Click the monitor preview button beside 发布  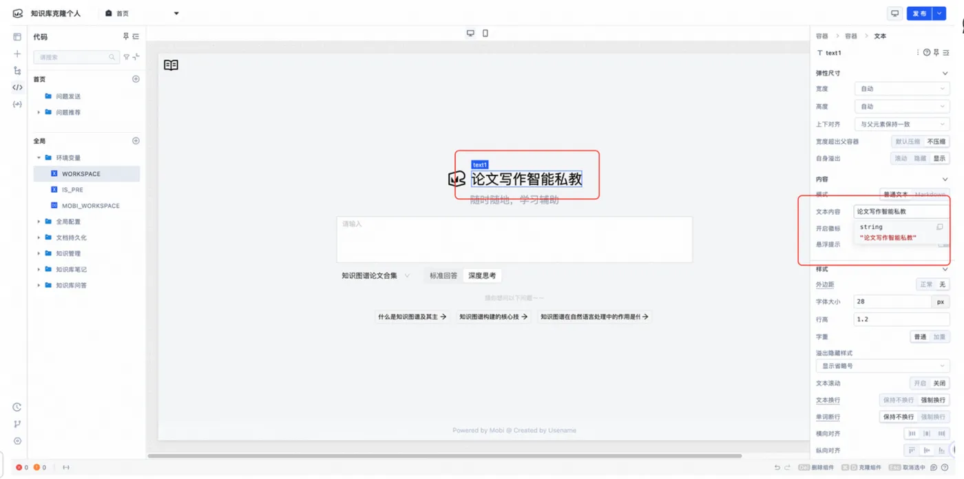(x=894, y=13)
